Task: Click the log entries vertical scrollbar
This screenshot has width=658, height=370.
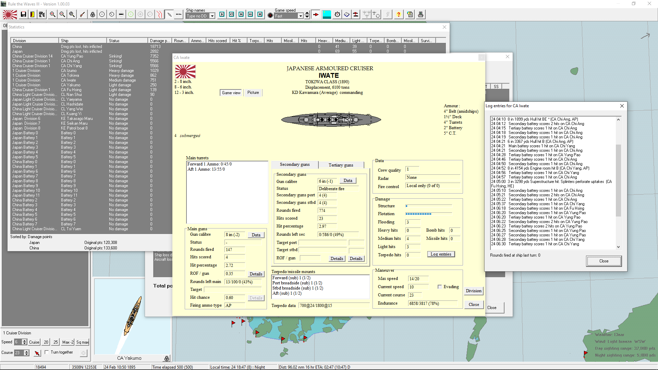Action: click(x=618, y=183)
